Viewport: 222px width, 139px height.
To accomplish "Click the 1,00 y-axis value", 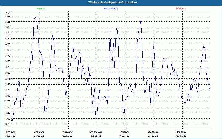I will [8, 119].
